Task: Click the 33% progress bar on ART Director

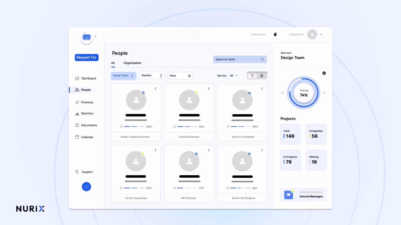Action: tap(187, 188)
